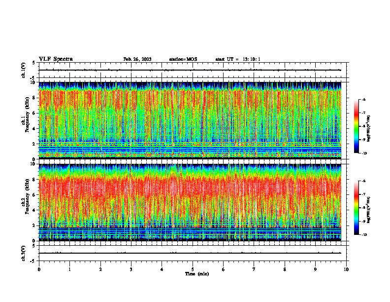Image resolution: width=390 pixels, height=302 pixels.
Task: Click the ch.2 spectrogram panel
Action: point(190,202)
